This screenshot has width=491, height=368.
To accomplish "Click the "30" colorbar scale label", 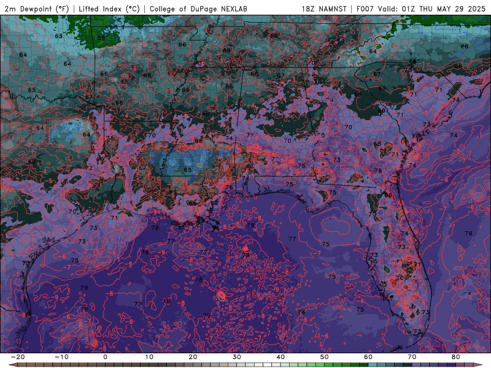I will click(x=237, y=357).
